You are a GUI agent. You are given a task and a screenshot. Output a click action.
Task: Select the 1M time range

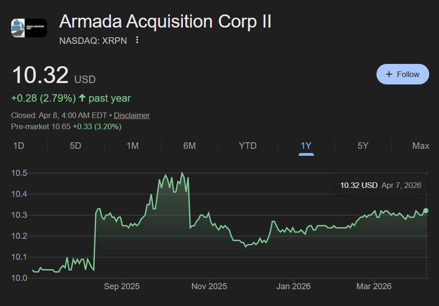pyautogui.click(x=132, y=146)
